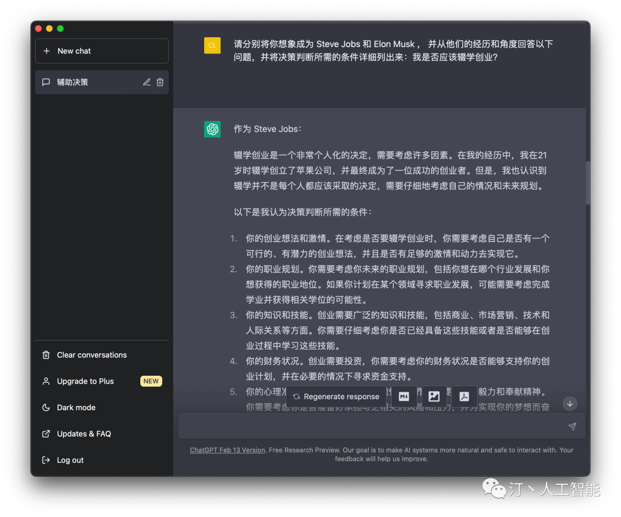Image resolution: width=621 pixels, height=517 pixels.
Task: Click the ChatGPT logo avatar
Action: click(212, 129)
